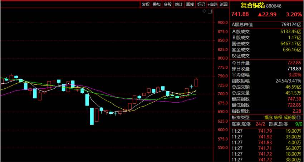Screen dimensions: 304x162
Task: Click the 900.0 price axis label
Action: coord(222,23)
